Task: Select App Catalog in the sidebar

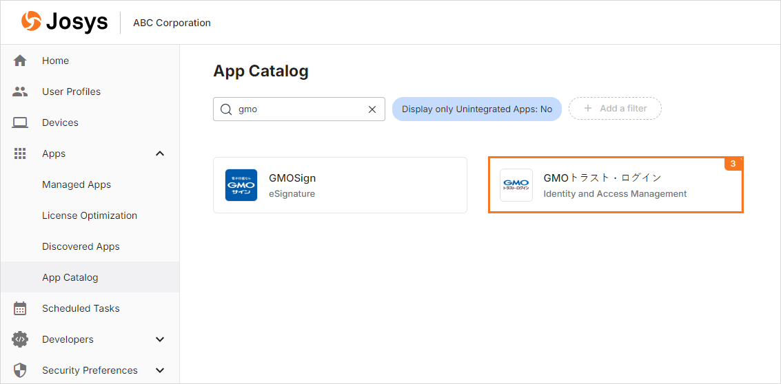Action: tap(90, 277)
